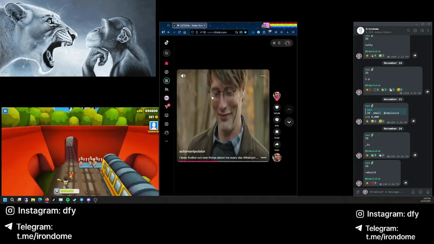Open TikTok sidebar More ellipsis
Viewport: 434px width, 244px height.
coord(166,141)
